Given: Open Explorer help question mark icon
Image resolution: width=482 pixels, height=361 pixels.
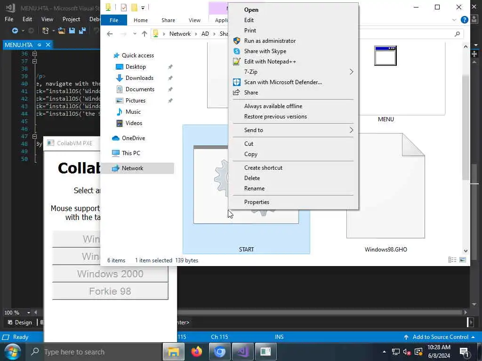Looking at the screenshot, I should (x=464, y=20).
